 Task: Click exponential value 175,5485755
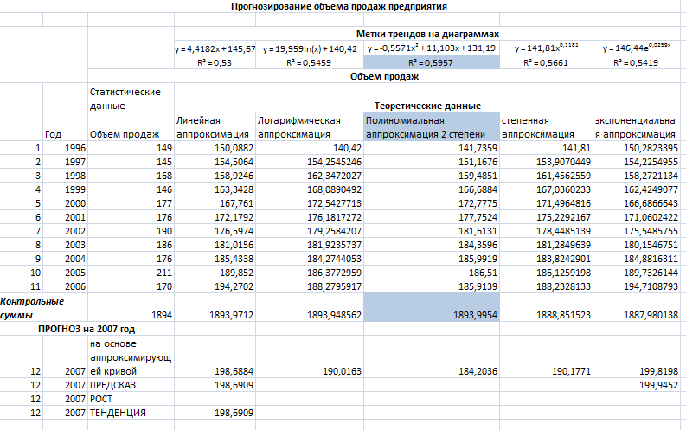651,231
